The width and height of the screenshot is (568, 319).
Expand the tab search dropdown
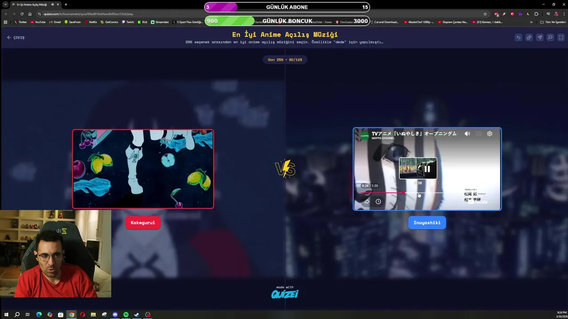pyautogui.click(x=4, y=4)
